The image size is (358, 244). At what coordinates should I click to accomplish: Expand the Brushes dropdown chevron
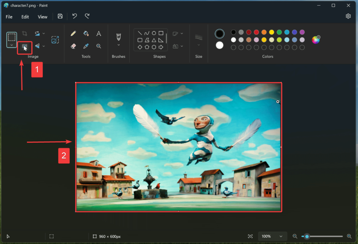pyautogui.click(x=119, y=45)
